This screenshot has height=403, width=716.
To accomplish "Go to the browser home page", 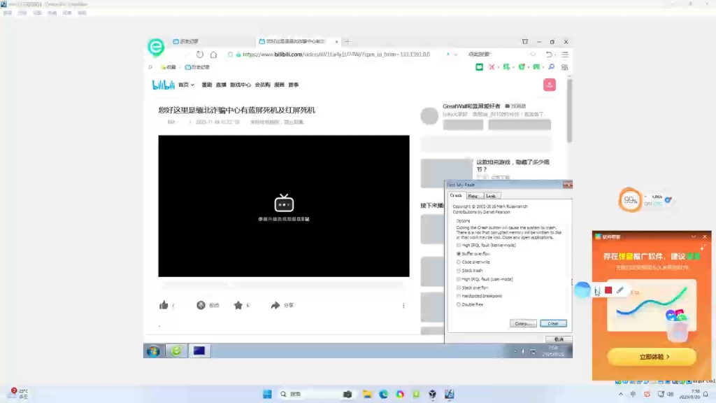I will (213, 55).
